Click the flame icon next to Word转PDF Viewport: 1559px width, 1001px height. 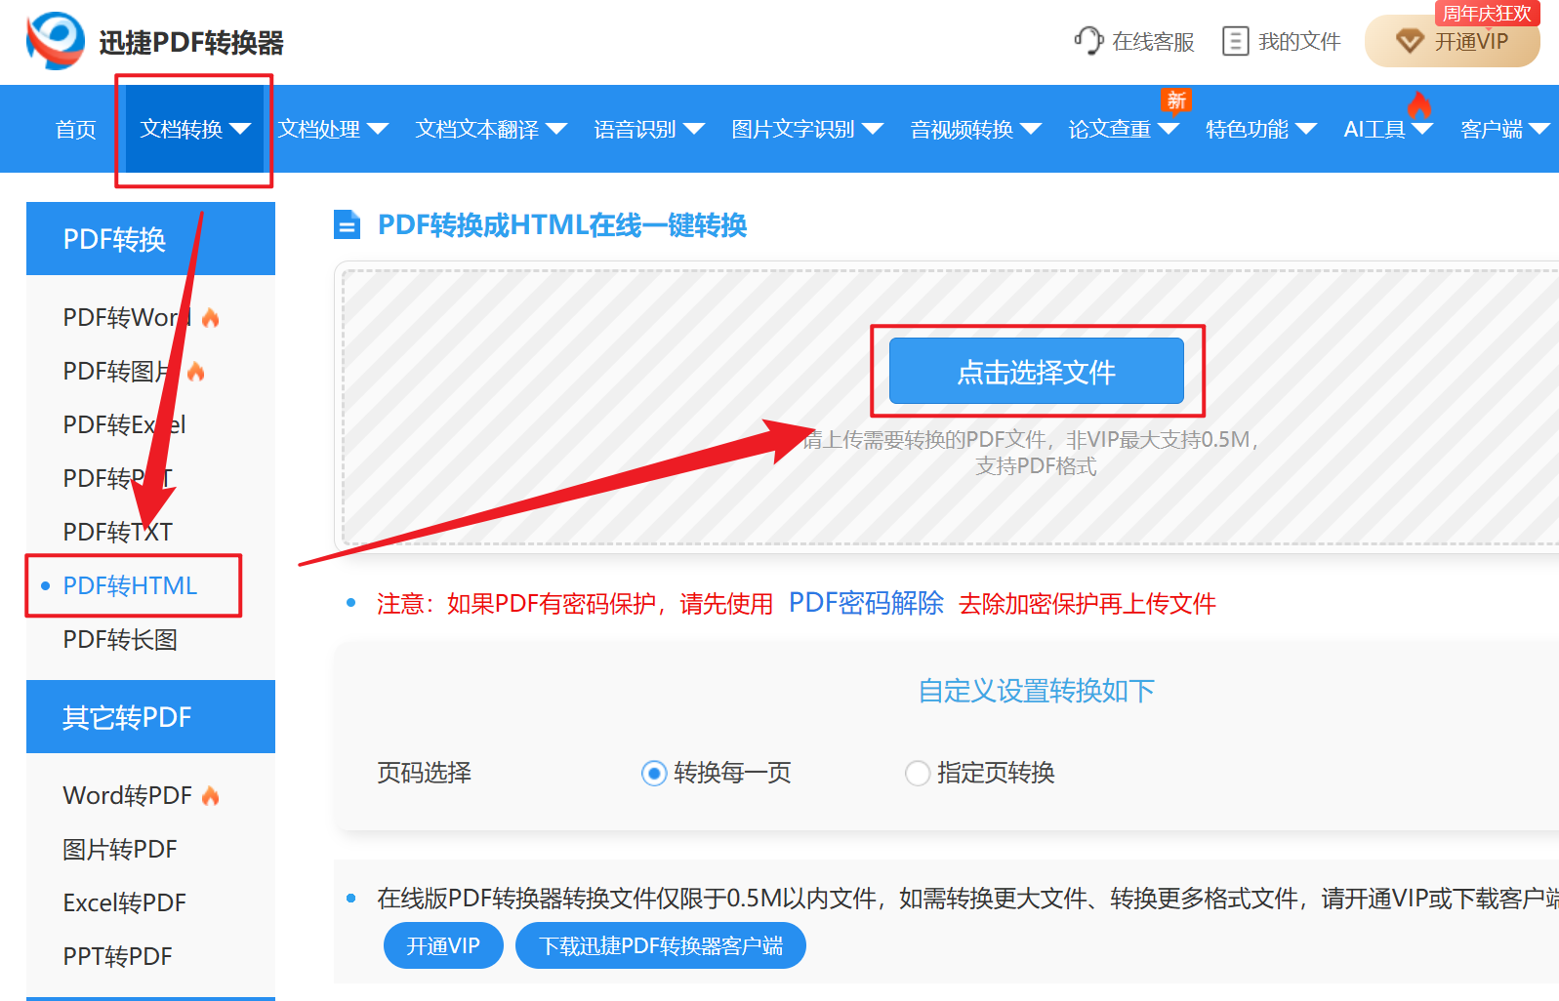pos(210,796)
